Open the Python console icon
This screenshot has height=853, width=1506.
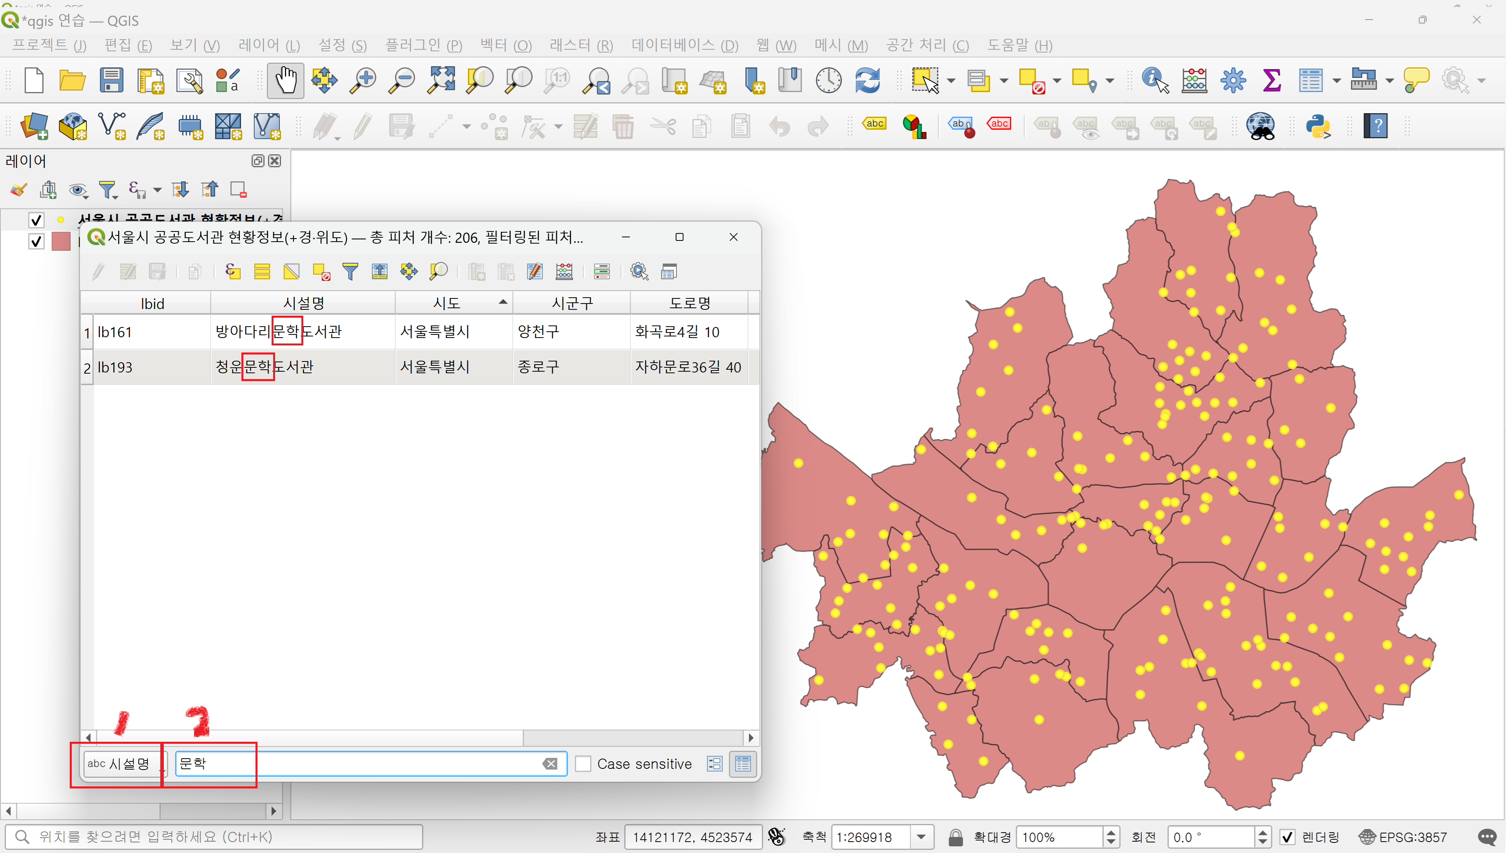point(1318,126)
